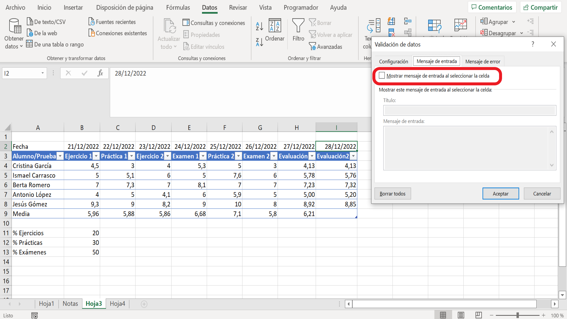Open Consultas y conexiones pane
This screenshot has width=567, height=319.
pyautogui.click(x=214, y=23)
